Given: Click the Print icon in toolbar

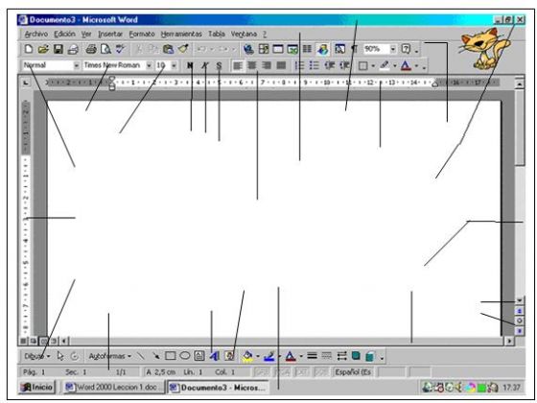Looking at the screenshot, I should (91, 49).
